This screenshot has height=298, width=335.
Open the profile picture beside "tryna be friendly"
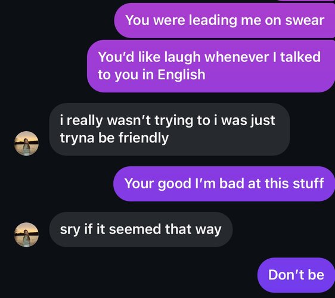point(26,144)
